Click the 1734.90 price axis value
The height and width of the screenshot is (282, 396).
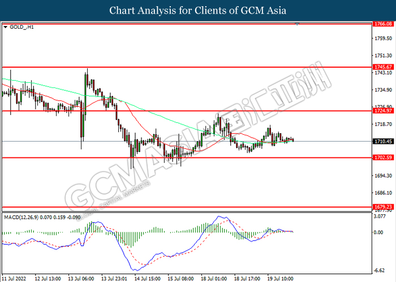pyautogui.click(x=383, y=90)
